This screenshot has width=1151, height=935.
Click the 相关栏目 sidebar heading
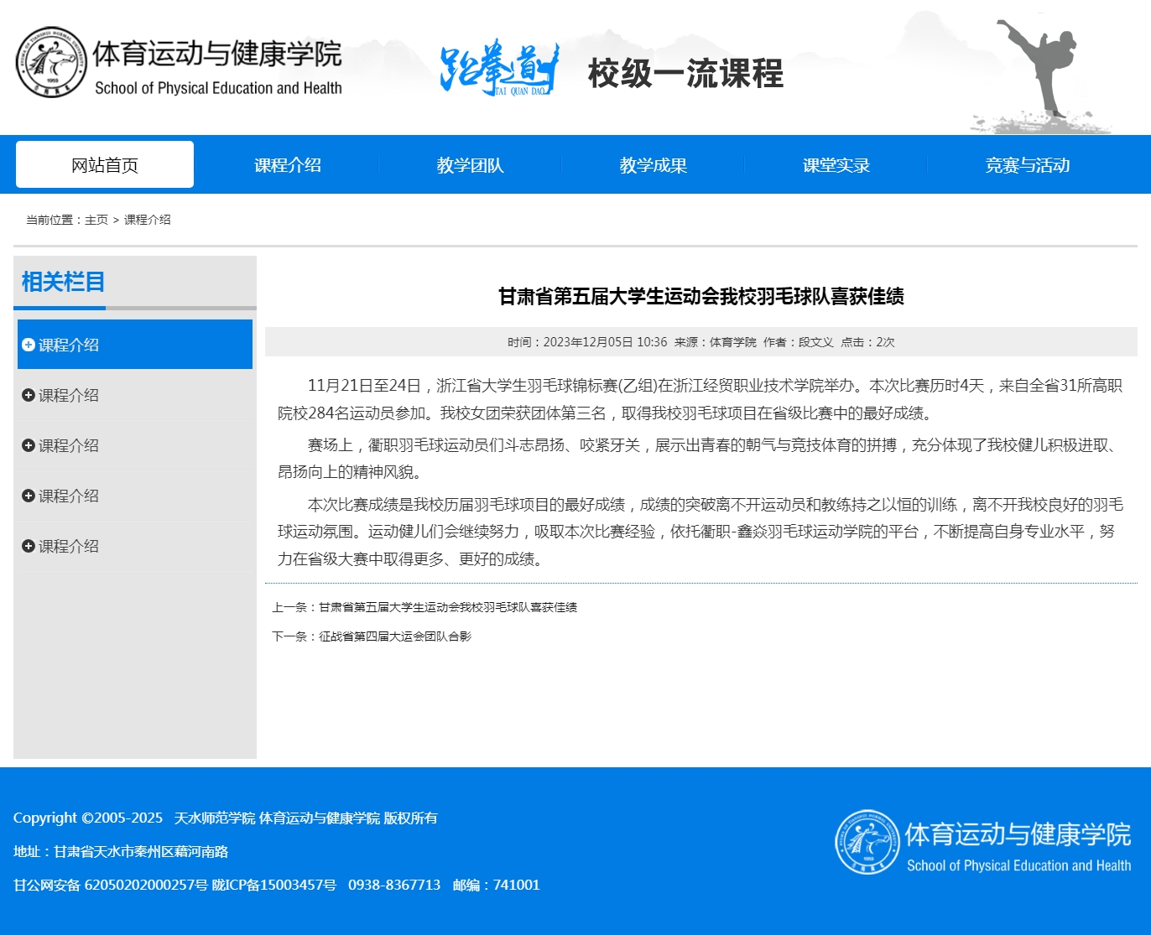click(63, 282)
